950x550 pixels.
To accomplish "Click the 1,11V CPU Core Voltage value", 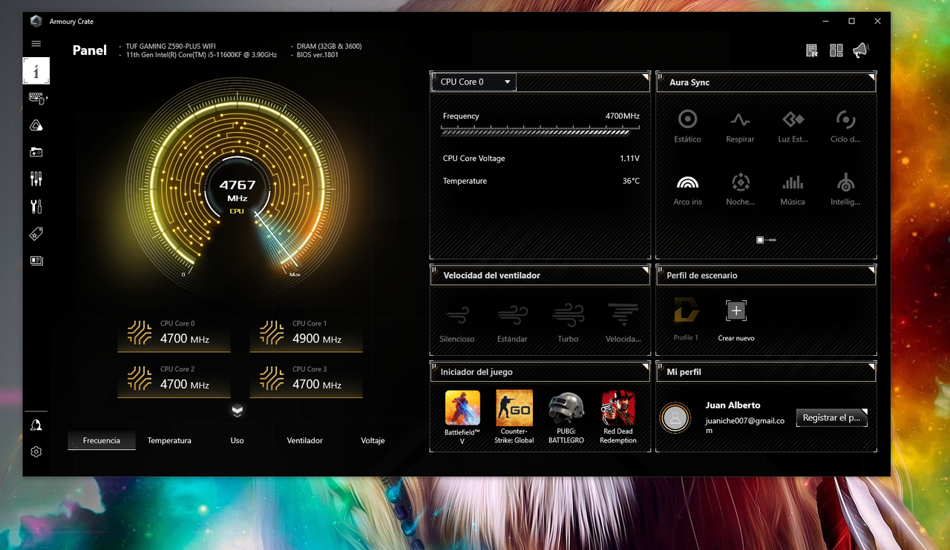I will point(629,159).
